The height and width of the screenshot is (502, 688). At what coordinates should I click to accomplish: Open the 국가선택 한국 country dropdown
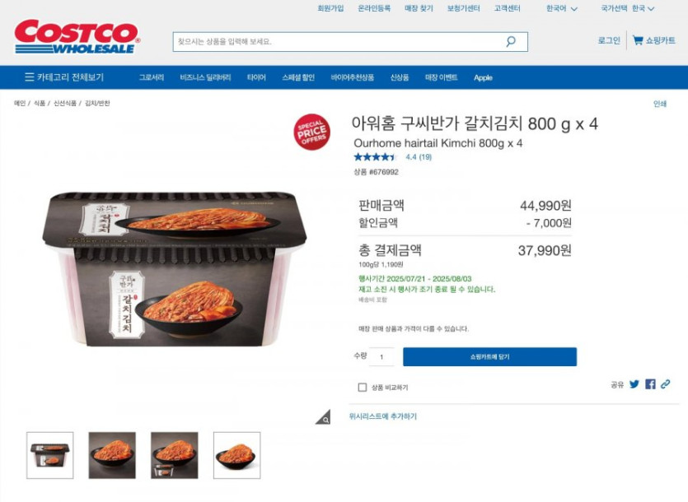pos(628,9)
